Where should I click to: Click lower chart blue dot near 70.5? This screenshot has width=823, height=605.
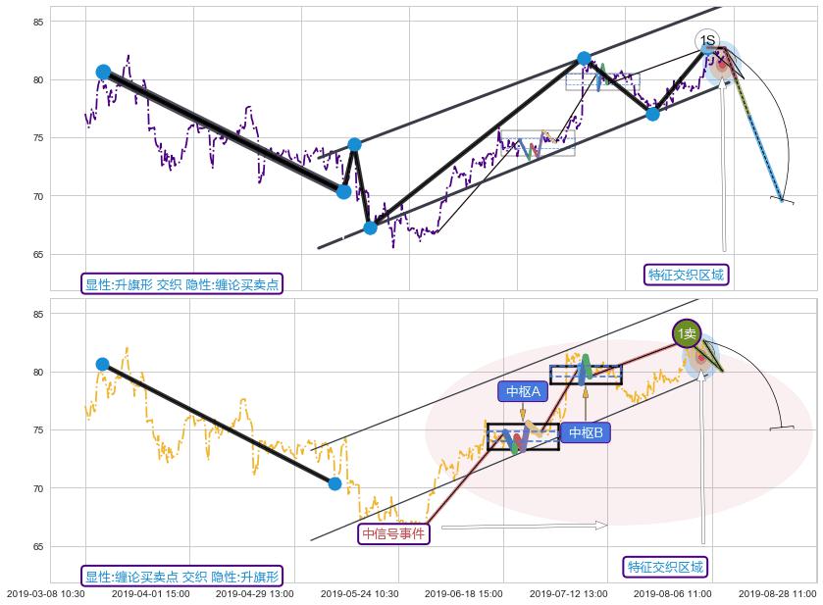(x=334, y=483)
